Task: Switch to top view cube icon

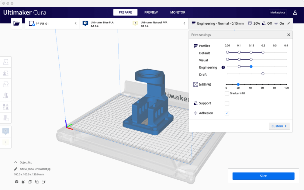Action: (30, 182)
